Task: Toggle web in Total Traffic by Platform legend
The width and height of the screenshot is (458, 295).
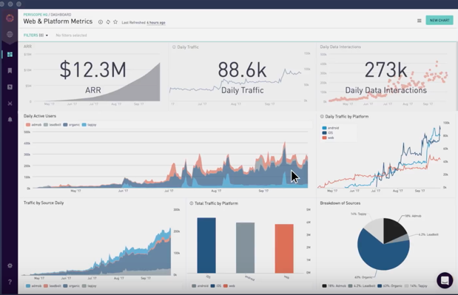Action: (229, 286)
